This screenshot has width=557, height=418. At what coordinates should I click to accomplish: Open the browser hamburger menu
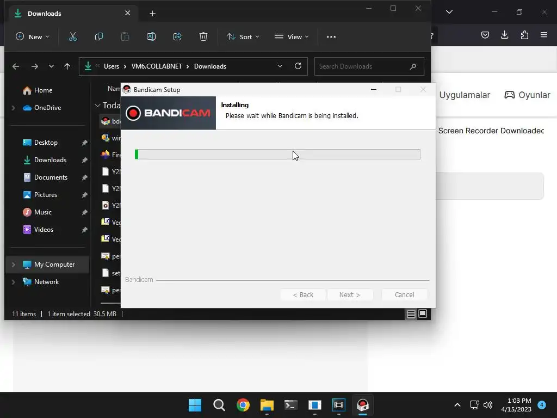tap(543, 35)
